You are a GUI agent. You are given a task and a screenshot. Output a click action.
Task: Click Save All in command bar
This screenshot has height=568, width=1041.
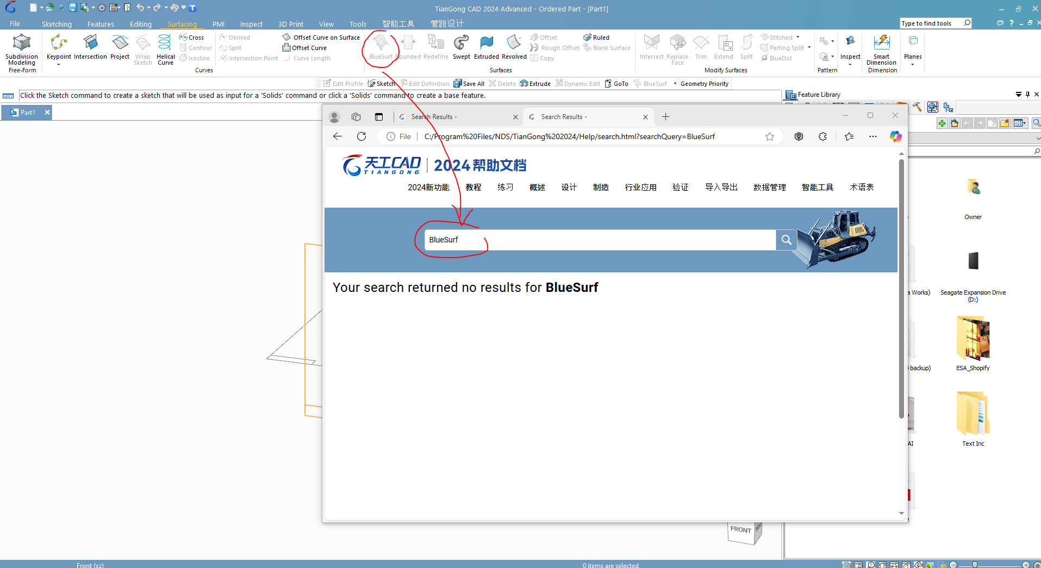[469, 84]
